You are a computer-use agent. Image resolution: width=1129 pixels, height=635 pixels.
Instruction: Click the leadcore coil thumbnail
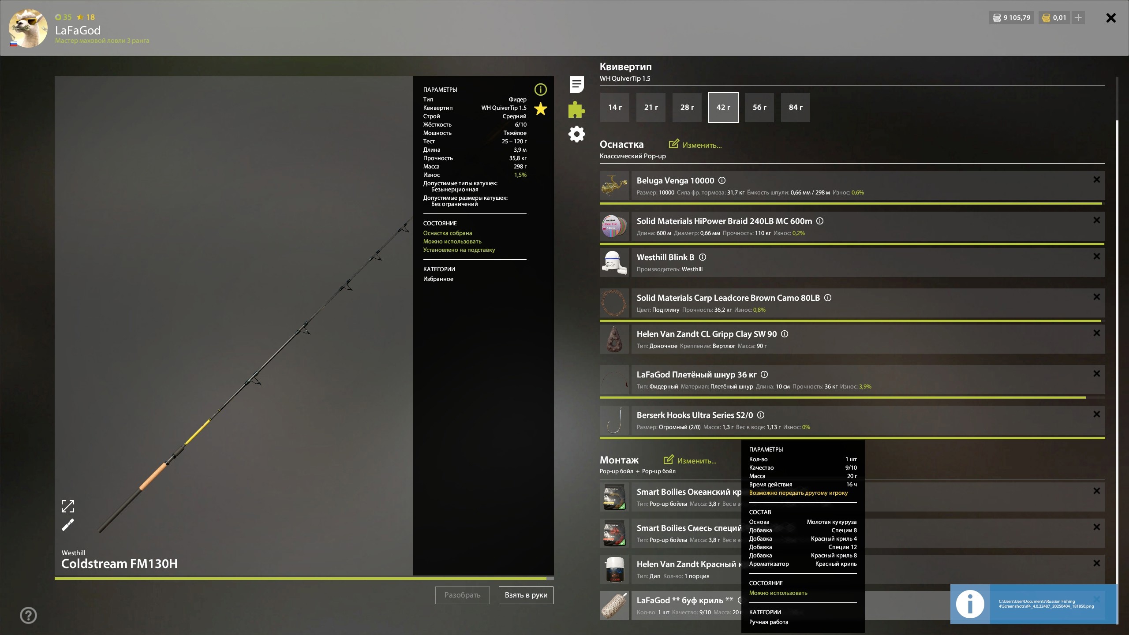point(614,303)
